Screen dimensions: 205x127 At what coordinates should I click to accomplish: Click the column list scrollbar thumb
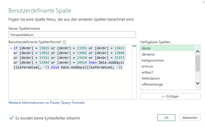click(x=197, y=63)
